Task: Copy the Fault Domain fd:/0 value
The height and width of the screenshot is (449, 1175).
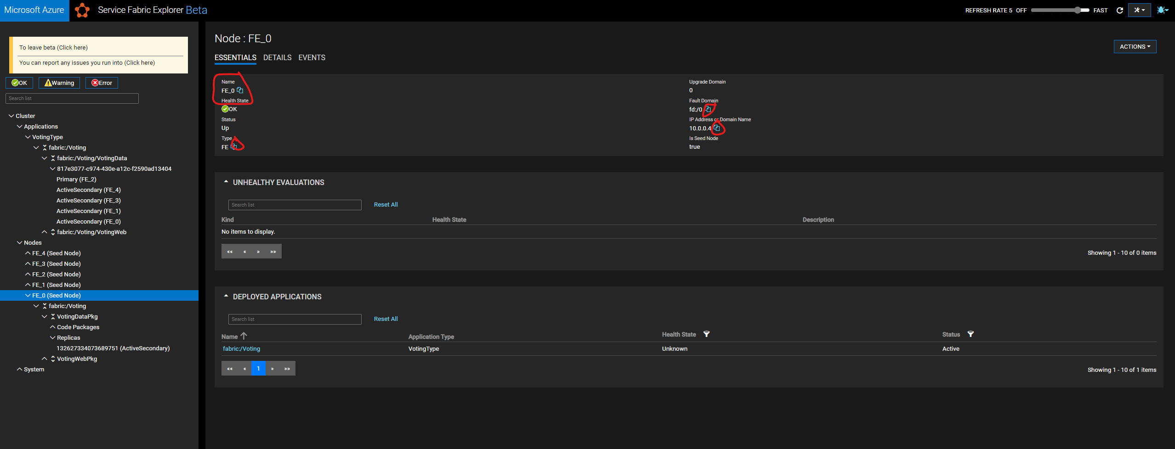Action: click(x=708, y=109)
